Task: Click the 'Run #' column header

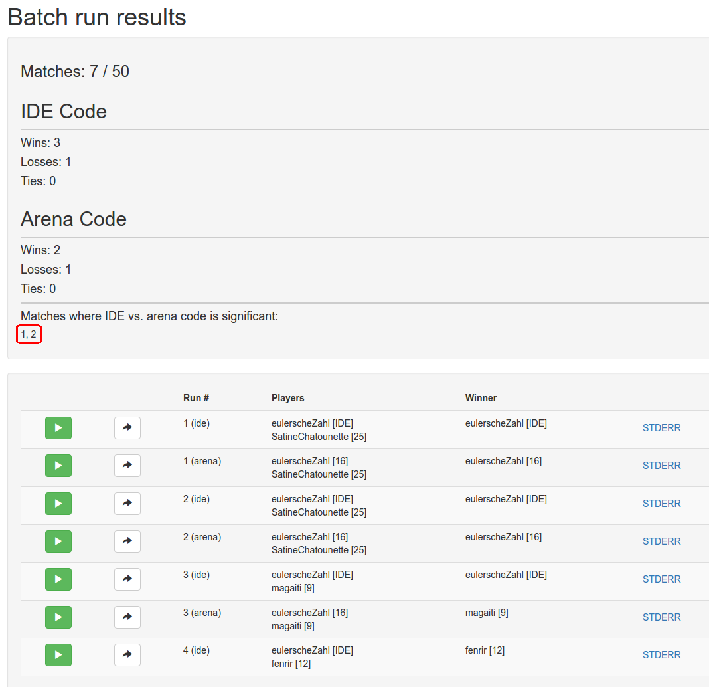Action: (x=196, y=398)
